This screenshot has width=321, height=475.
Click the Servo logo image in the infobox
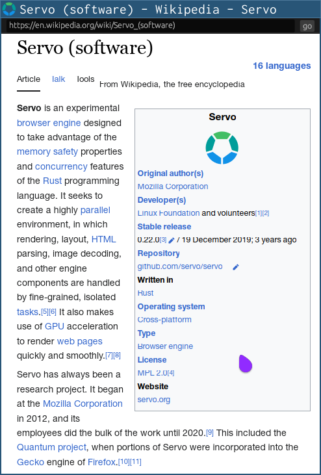point(222,148)
